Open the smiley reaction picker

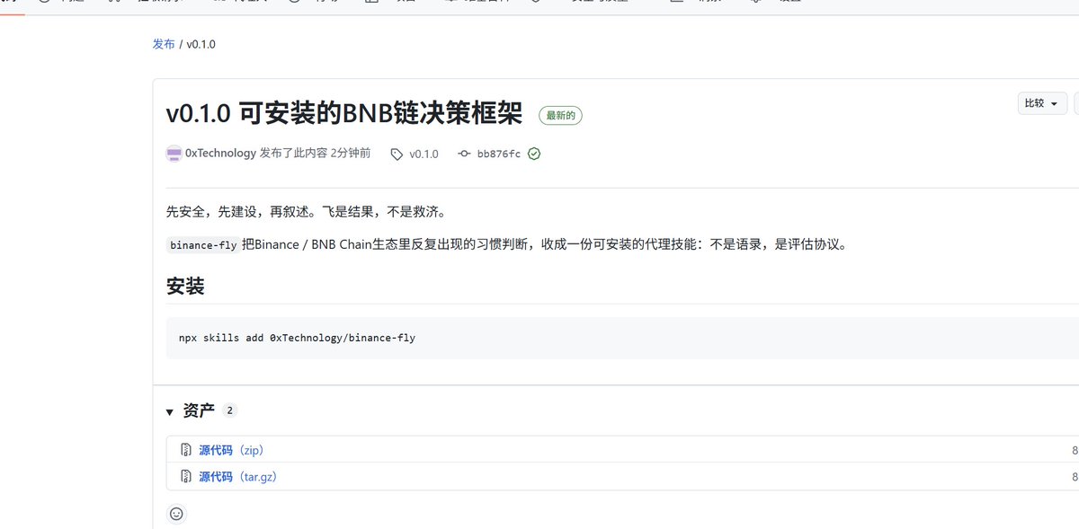(176, 514)
